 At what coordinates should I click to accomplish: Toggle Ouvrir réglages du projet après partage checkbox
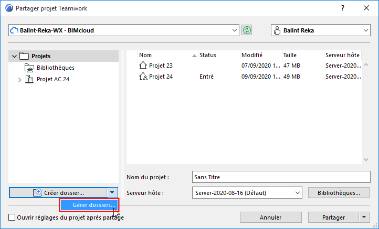[x=12, y=217]
